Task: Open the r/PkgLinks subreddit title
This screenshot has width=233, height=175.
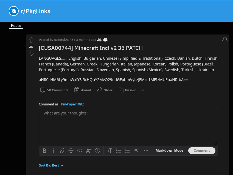Action: (36, 11)
